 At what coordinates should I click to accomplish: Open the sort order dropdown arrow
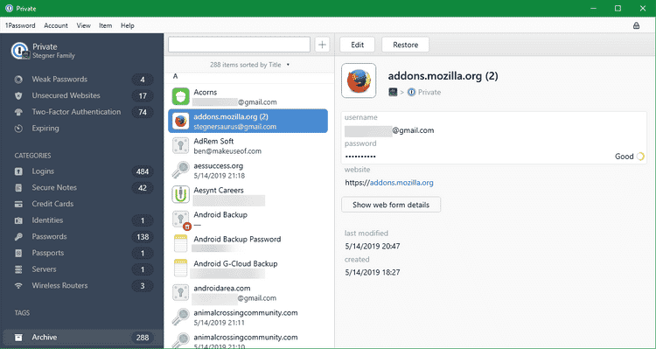point(288,65)
